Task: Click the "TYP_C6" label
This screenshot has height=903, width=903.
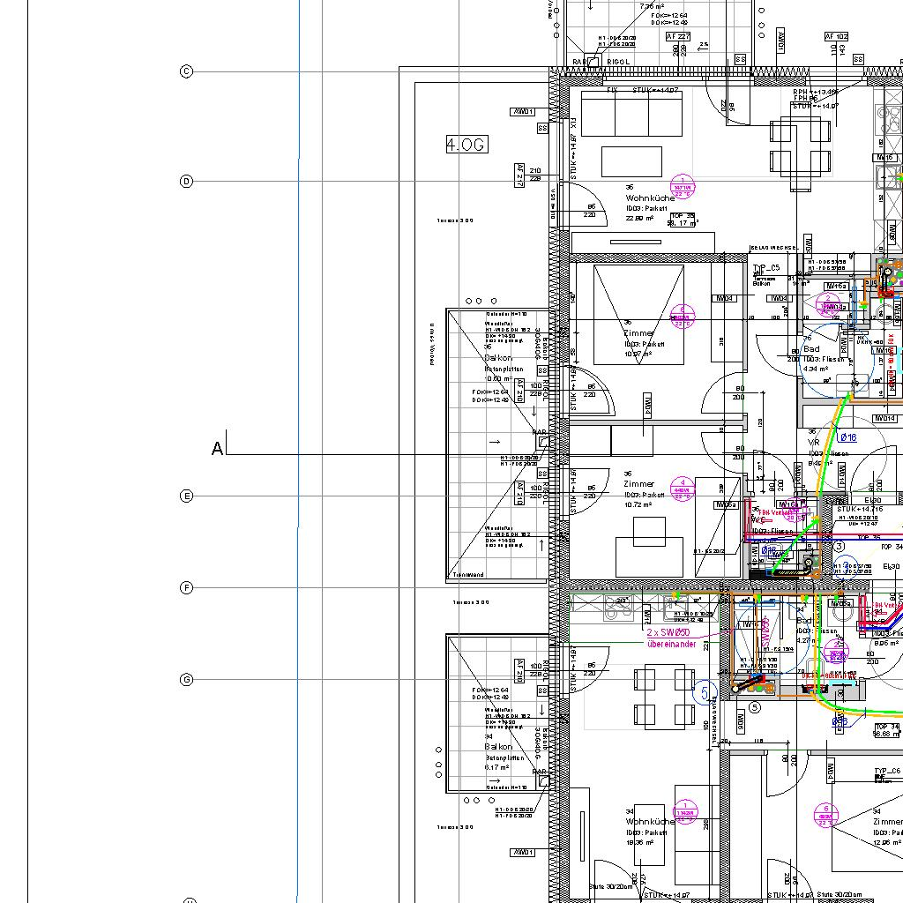Action: click(x=887, y=771)
